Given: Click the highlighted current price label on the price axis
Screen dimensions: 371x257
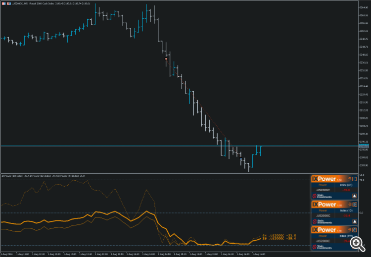Looking at the screenshot, I should [x=364, y=146].
